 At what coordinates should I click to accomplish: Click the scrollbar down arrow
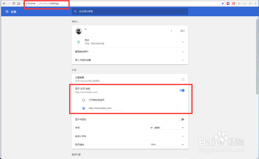coord(257,158)
